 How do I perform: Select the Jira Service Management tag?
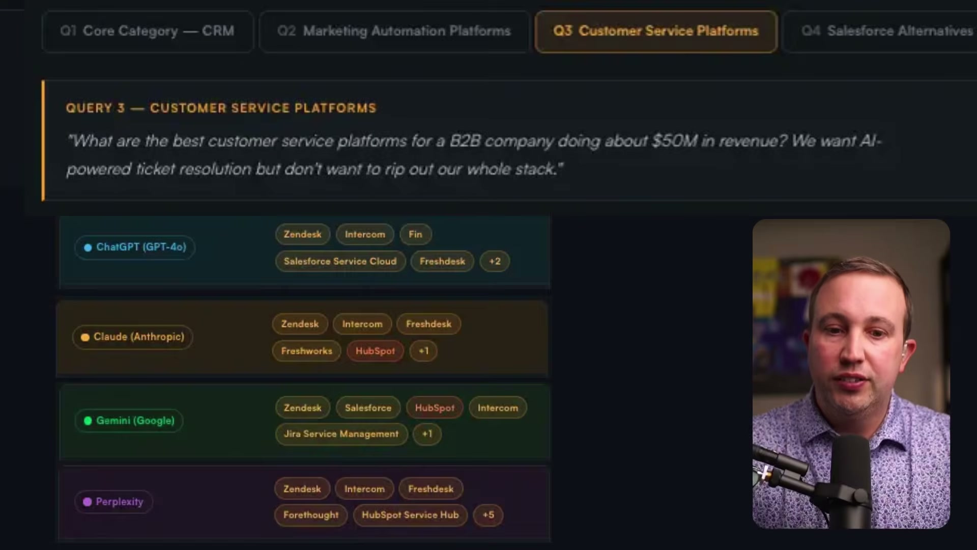pos(341,434)
